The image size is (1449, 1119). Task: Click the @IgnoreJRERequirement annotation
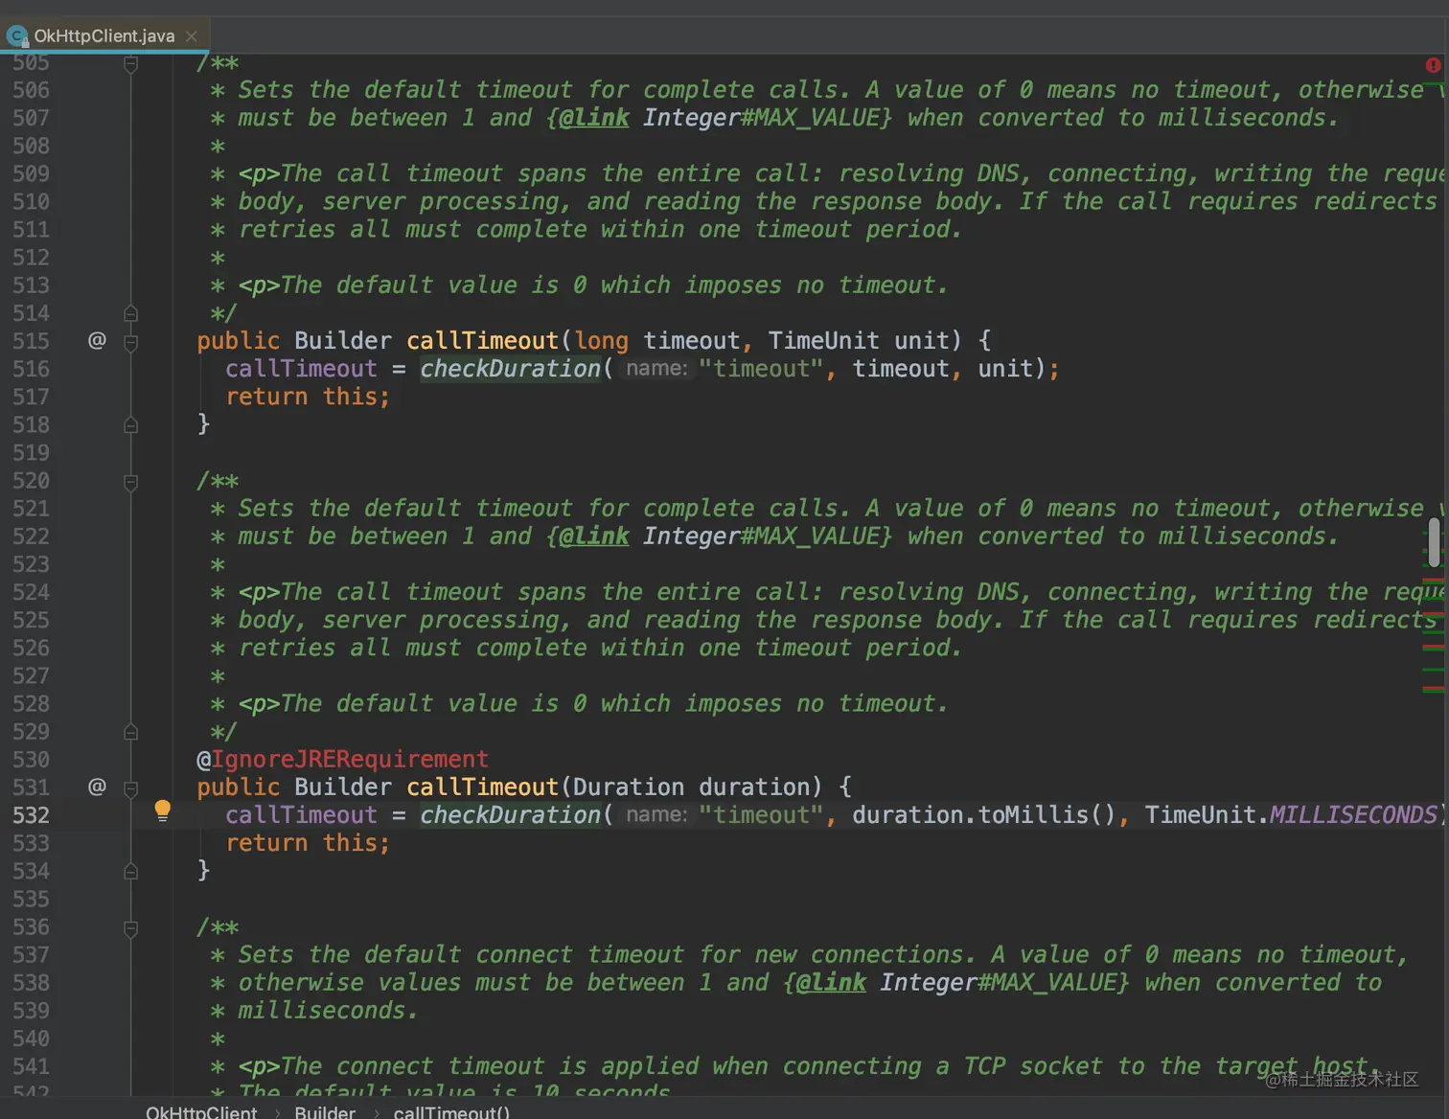[x=343, y=760]
